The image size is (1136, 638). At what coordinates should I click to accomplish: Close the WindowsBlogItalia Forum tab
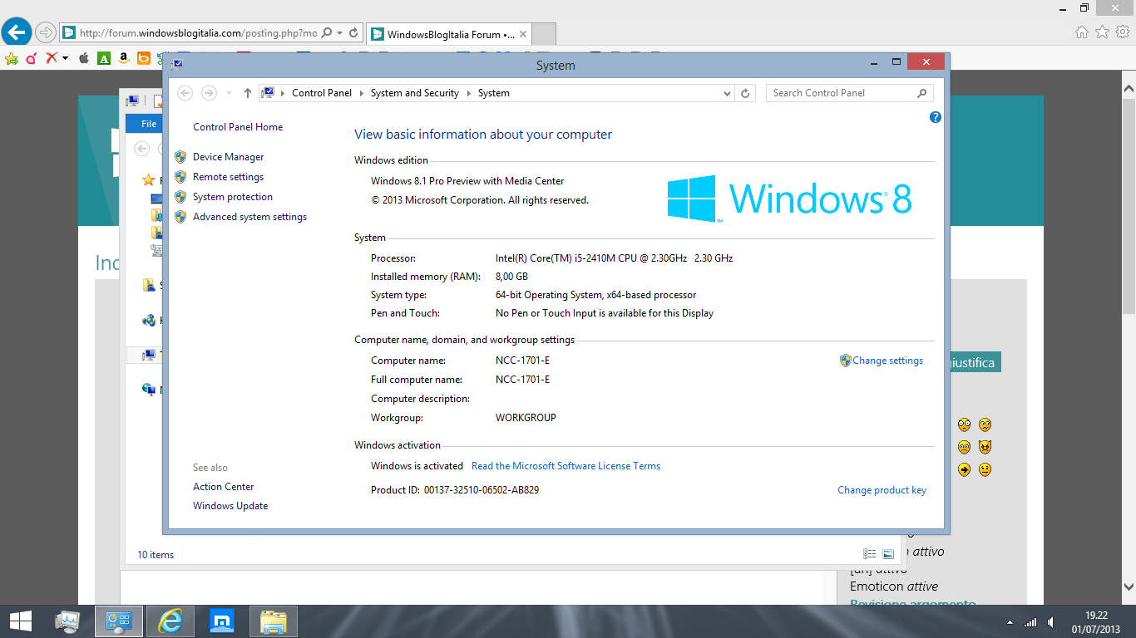(522, 34)
